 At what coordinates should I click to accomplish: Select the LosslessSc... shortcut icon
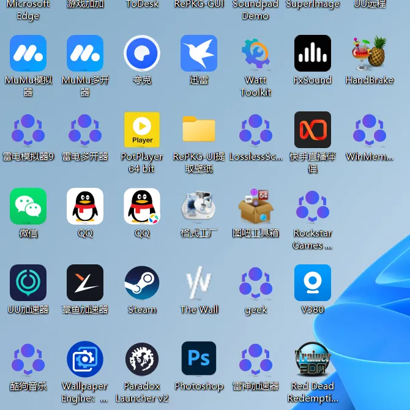click(256, 130)
